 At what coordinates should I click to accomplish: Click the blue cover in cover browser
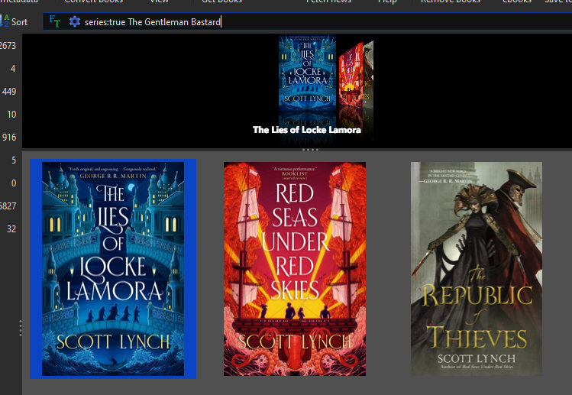pyautogui.click(x=307, y=72)
